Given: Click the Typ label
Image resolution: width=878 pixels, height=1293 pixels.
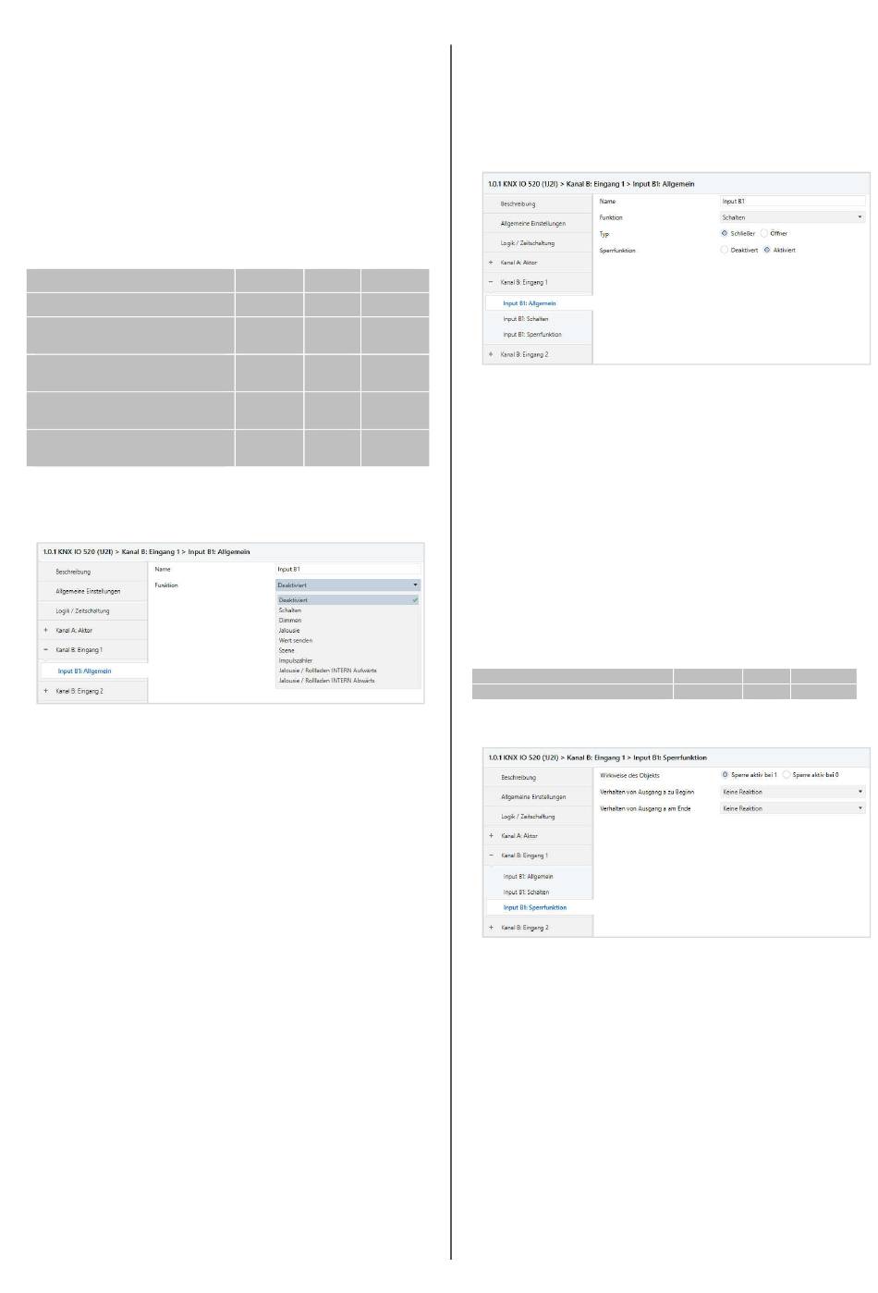Looking at the screenshot, I should 604,234.
